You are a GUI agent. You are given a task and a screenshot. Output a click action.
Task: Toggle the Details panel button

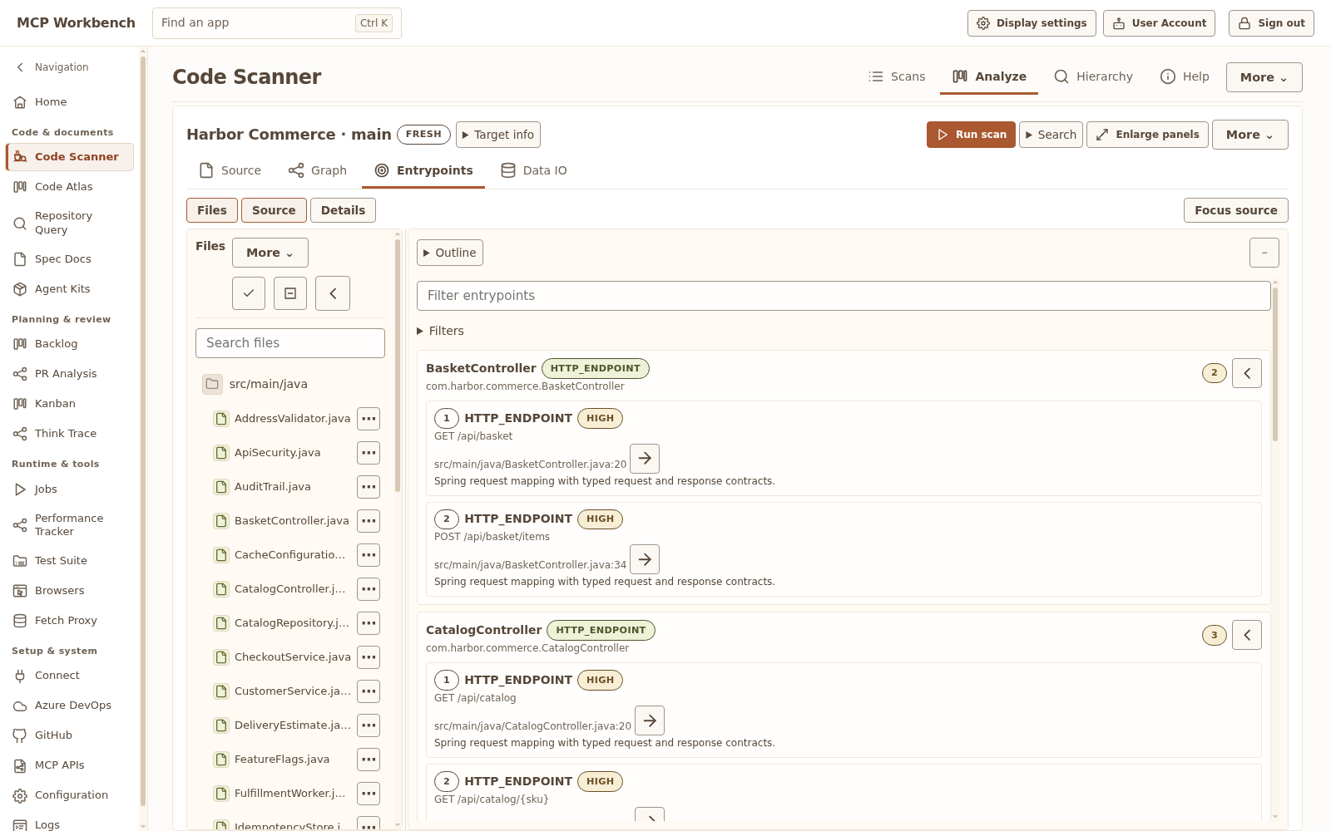tap(343, 210)
